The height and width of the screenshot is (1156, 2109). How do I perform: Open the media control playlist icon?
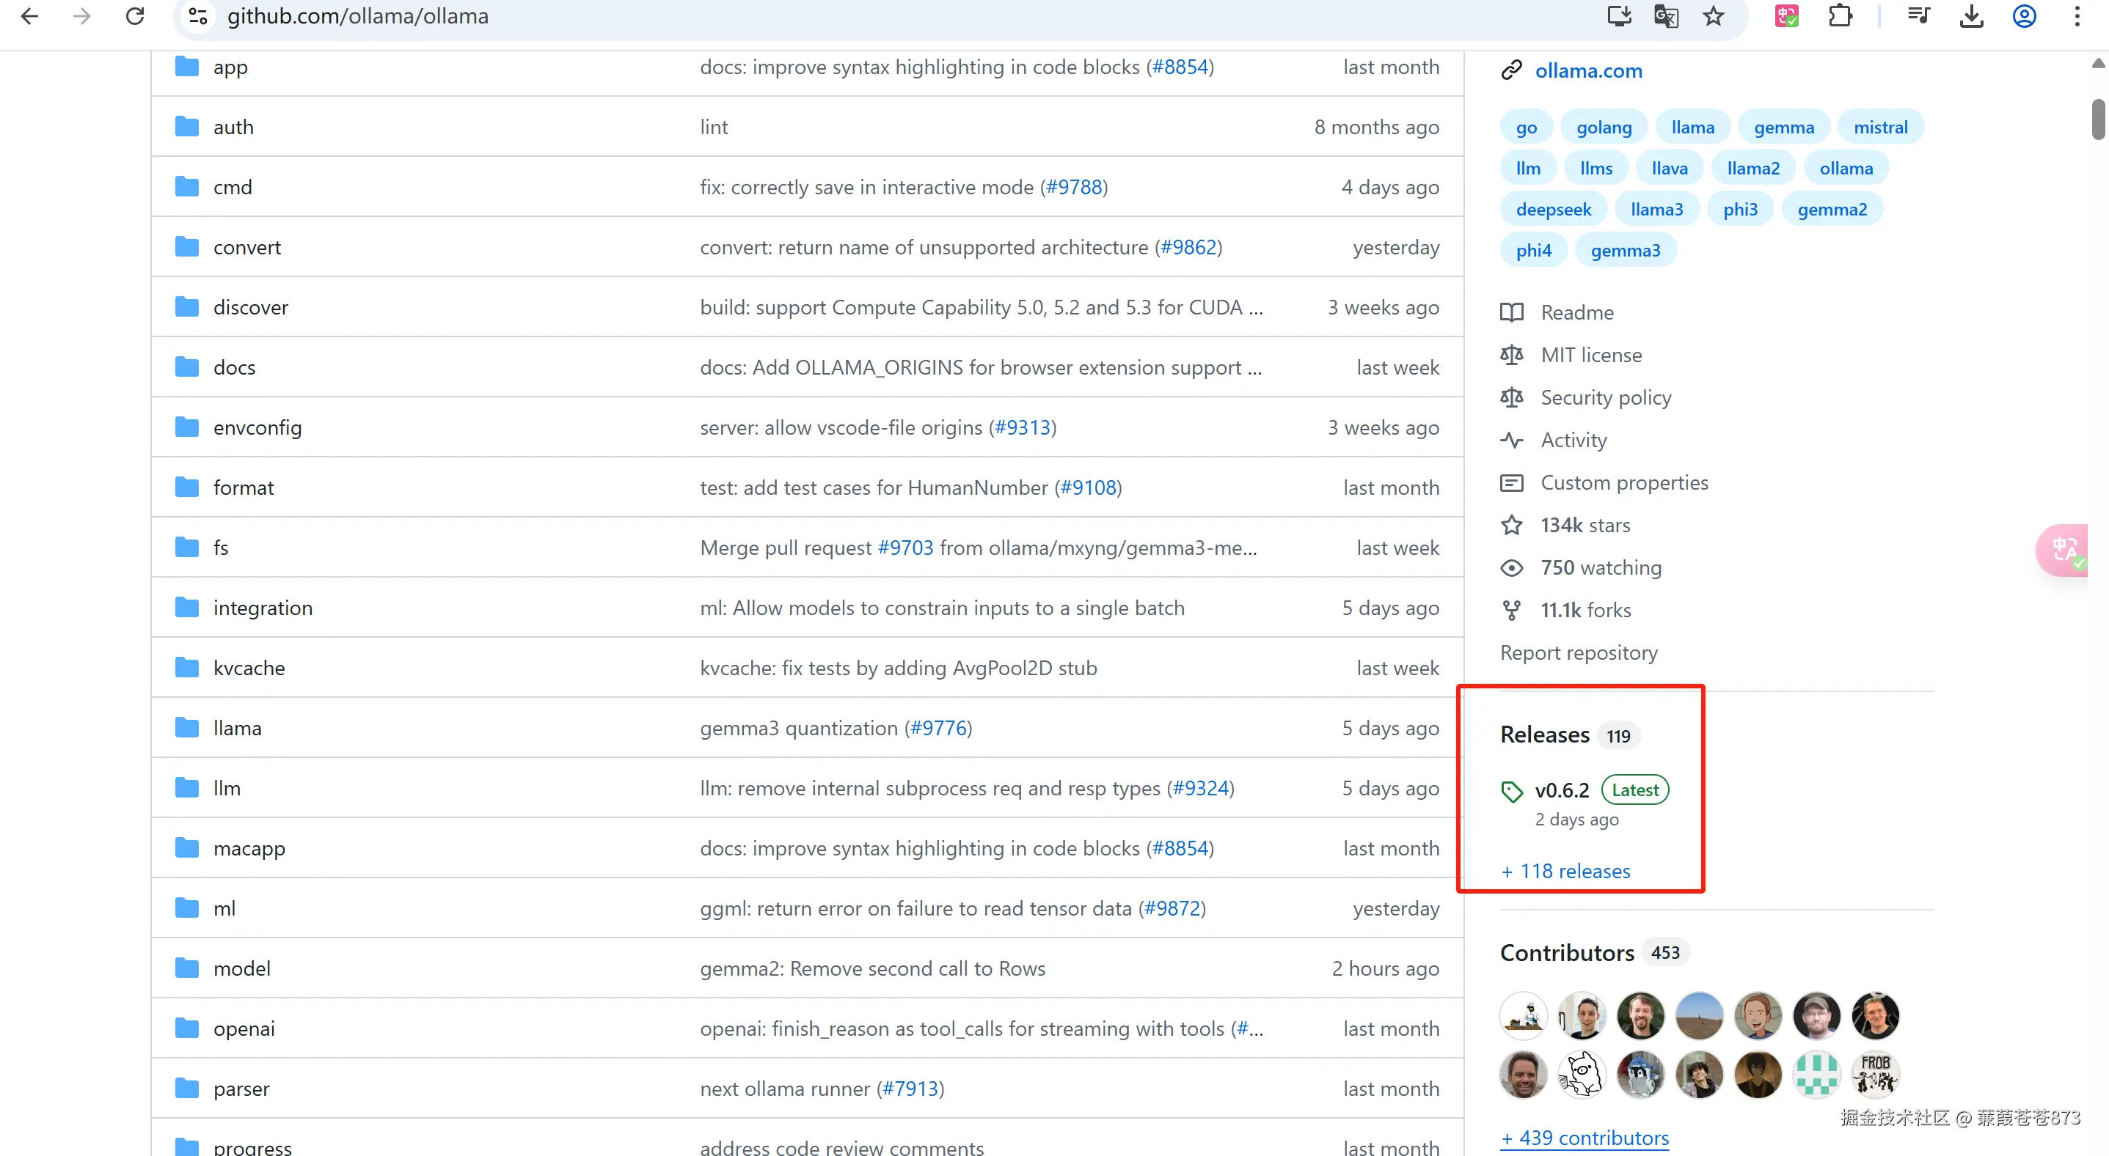tap(1918, 16)
